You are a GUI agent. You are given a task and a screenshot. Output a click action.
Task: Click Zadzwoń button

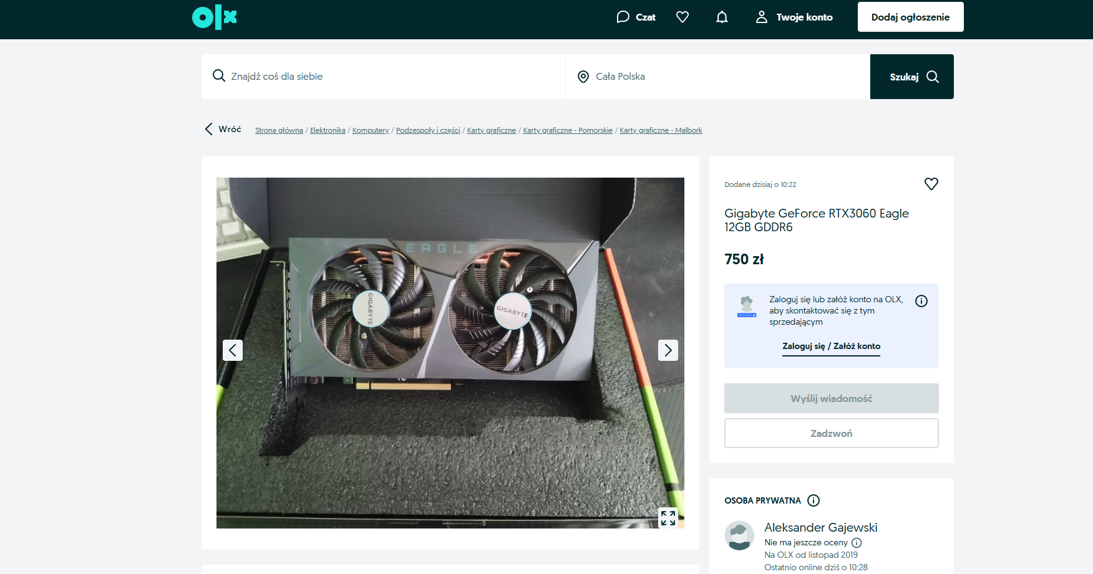click(832, 433)
